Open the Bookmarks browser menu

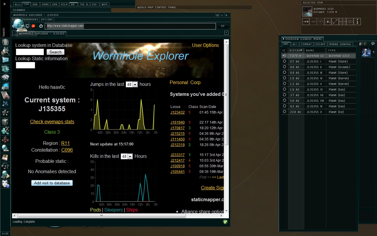(x=30, y=19)
